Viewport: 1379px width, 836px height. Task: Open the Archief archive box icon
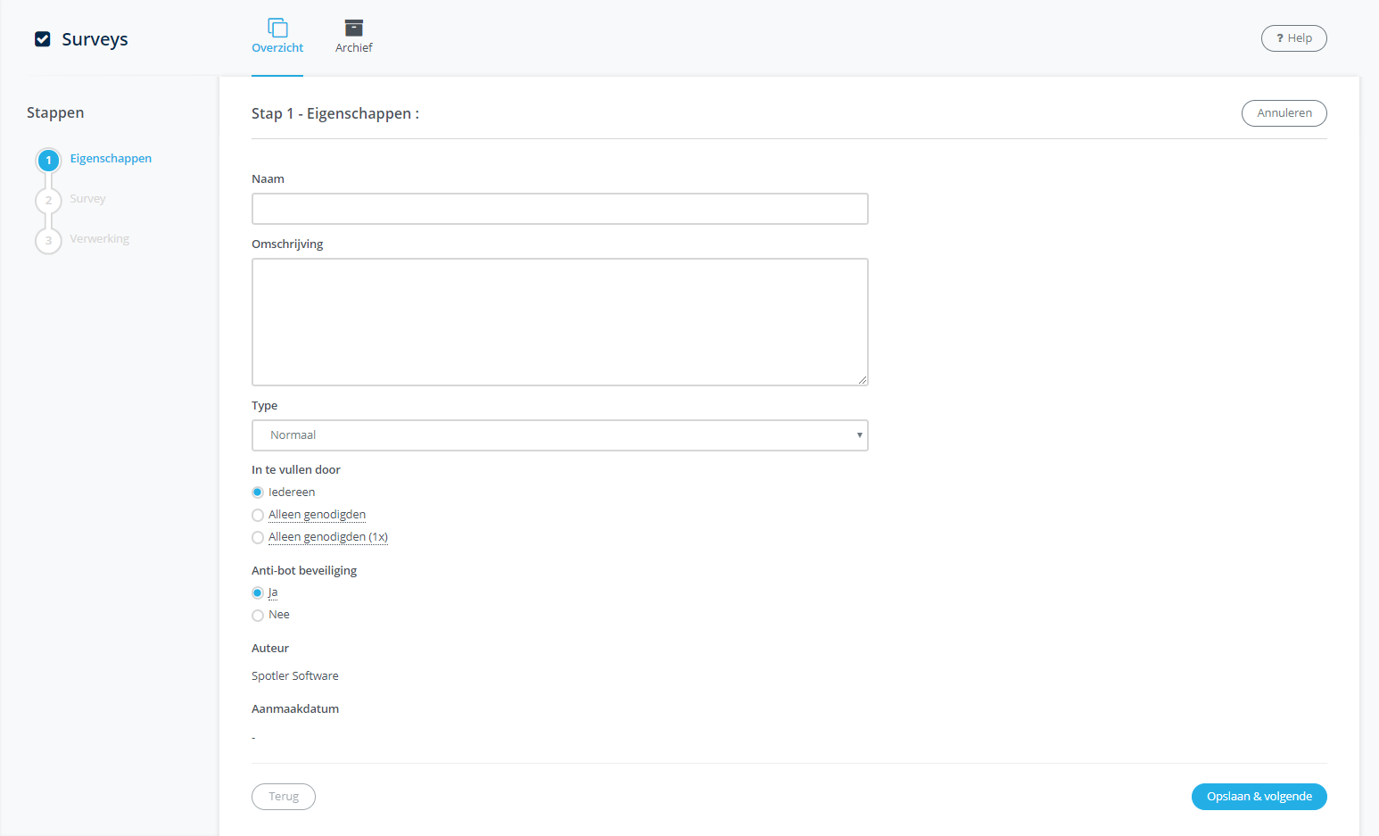pos(354,28)
